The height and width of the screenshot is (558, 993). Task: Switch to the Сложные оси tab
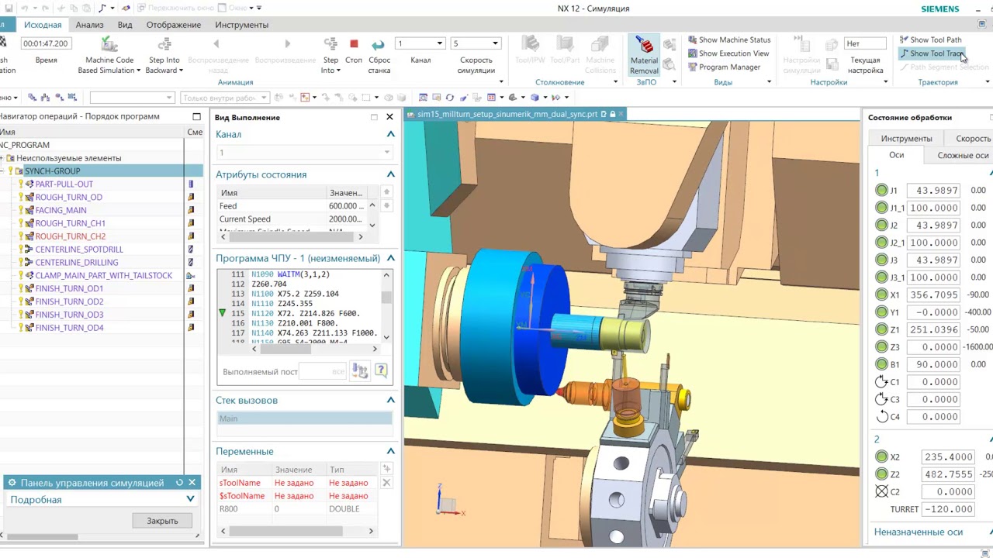point(963,156)
